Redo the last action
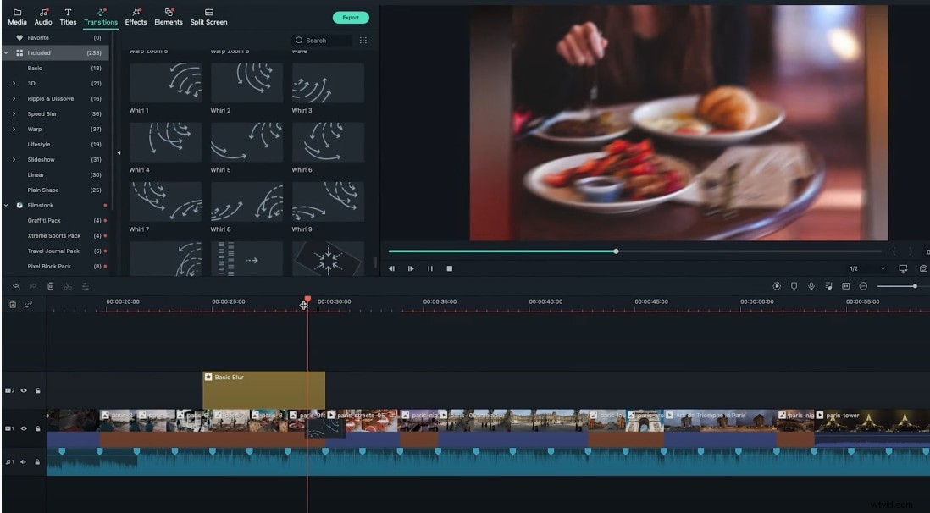The width and height of the screenshot is (930, 513). (x=31, y=285)
